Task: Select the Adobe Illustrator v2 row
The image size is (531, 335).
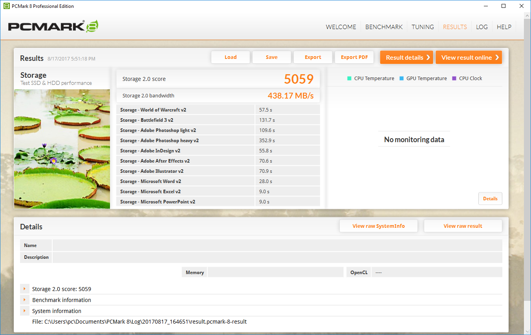Action: [x=218, y=171]
